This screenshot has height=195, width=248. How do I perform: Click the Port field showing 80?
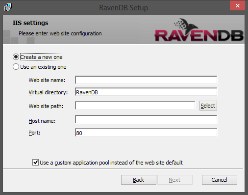(146, 133)
